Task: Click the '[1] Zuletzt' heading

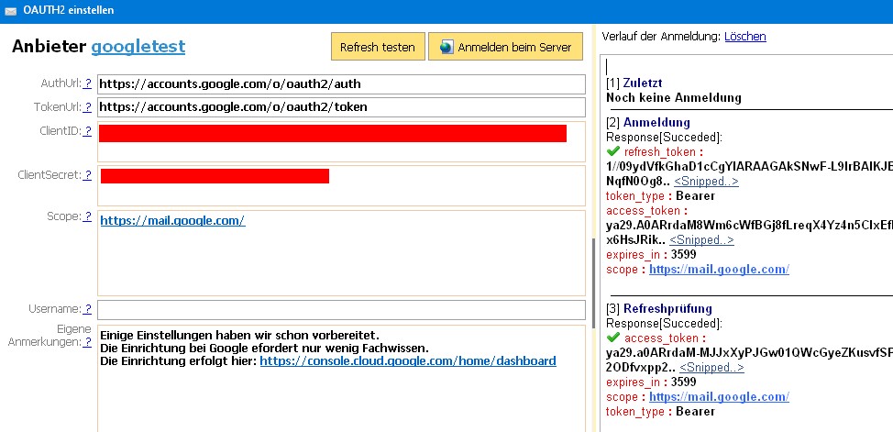Action: point(634,83)
